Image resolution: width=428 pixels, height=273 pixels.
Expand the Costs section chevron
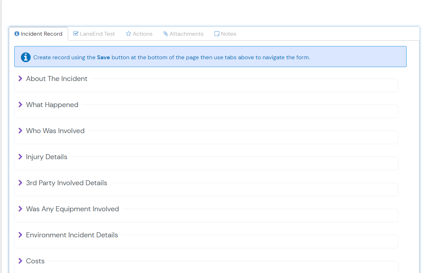point(20,261)
